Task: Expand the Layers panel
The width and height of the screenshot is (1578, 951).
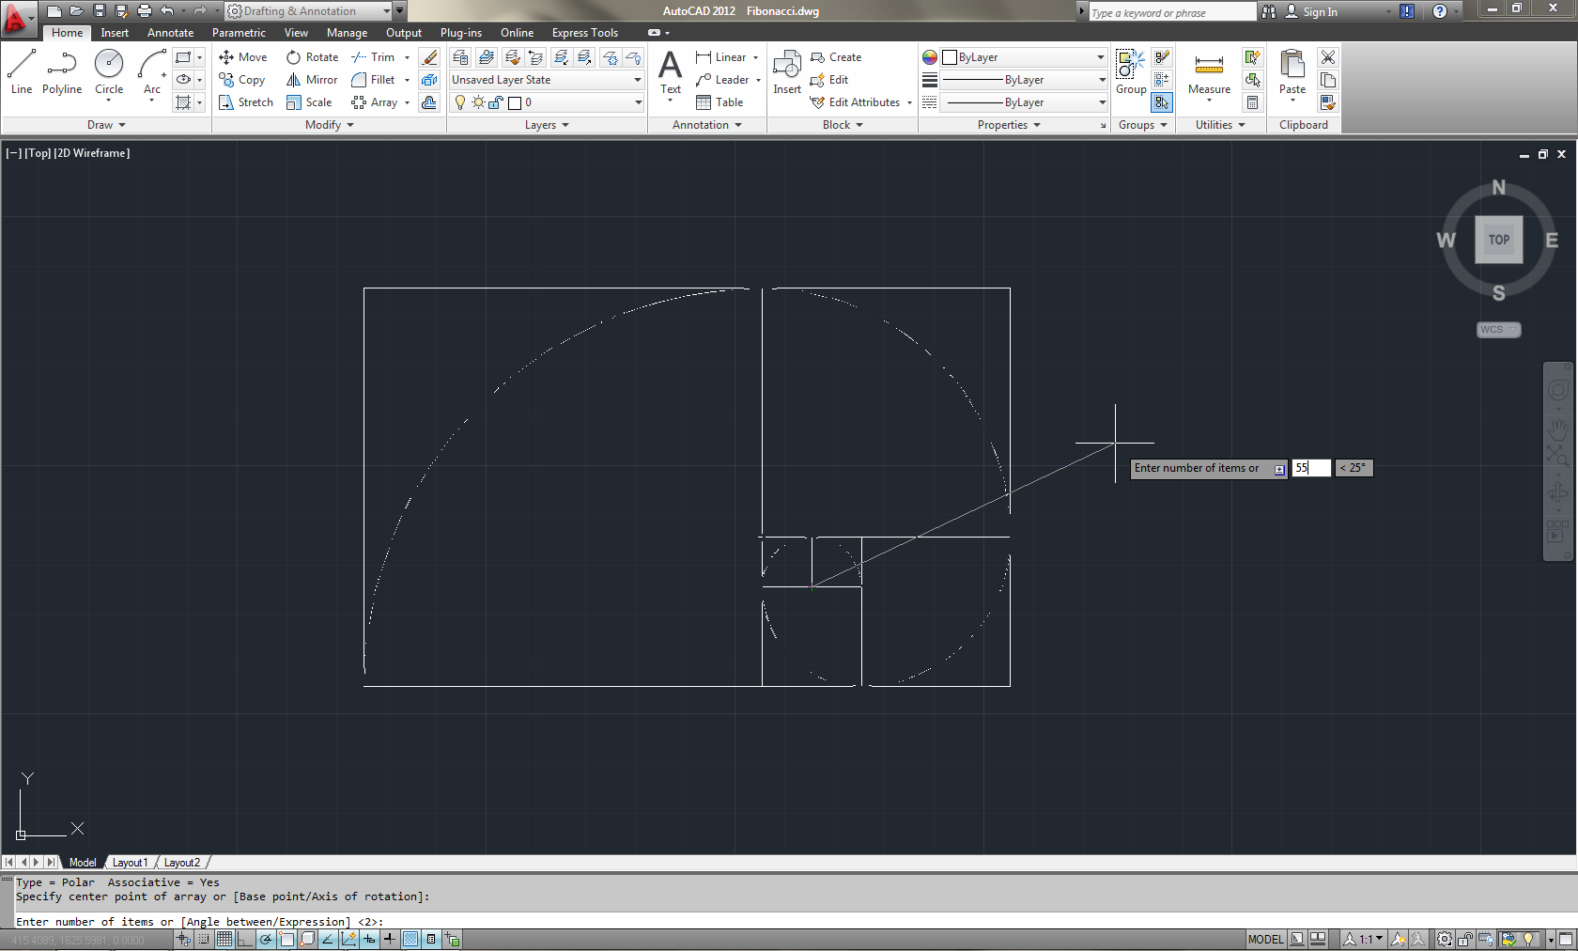Action: point(547,125)
